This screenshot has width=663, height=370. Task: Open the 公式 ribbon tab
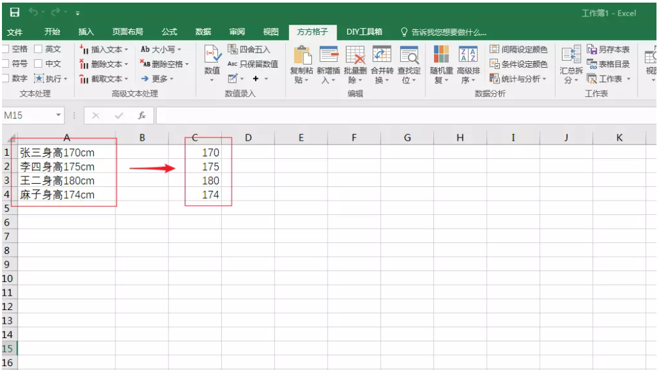[169, 32]
